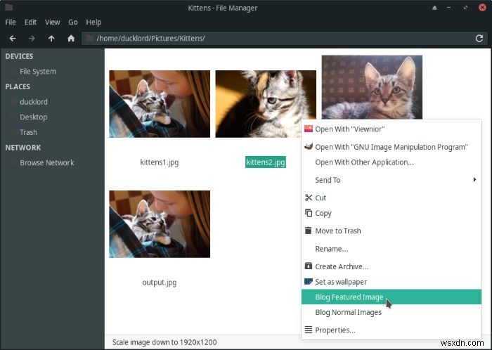Open the File menu
The image size is (492, 350).
click(11, 22)
